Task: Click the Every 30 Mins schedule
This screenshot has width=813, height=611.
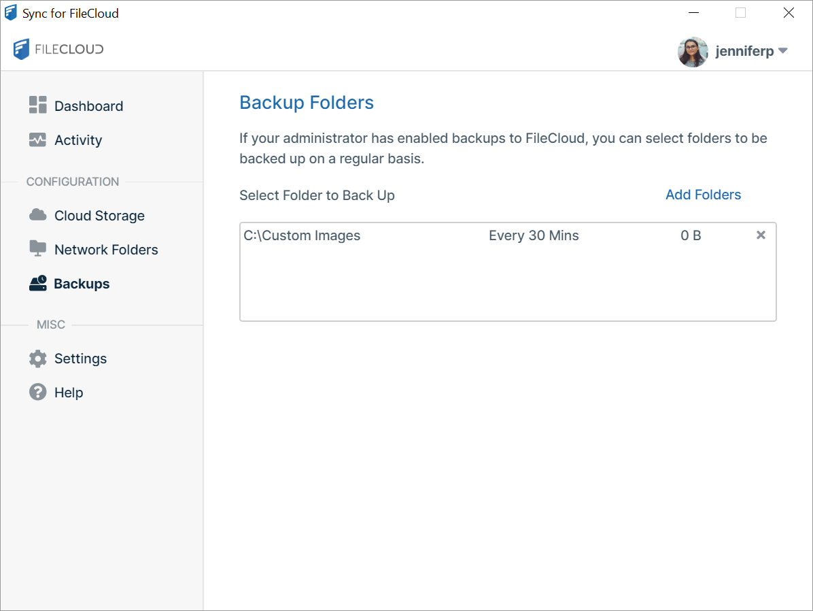Action: point(534,235)
